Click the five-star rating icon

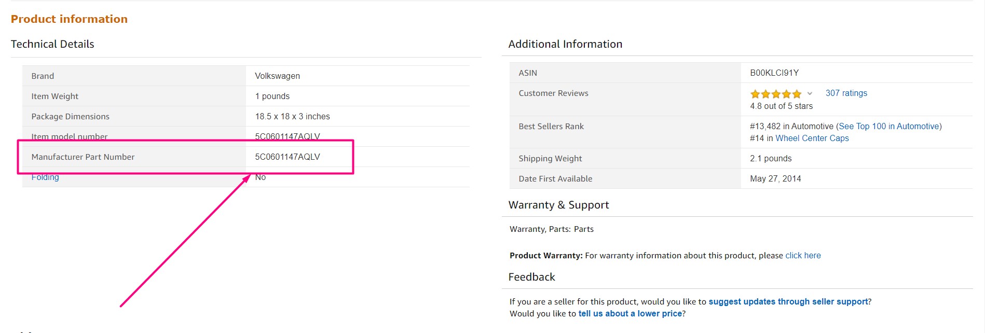[x=775, y=94]
